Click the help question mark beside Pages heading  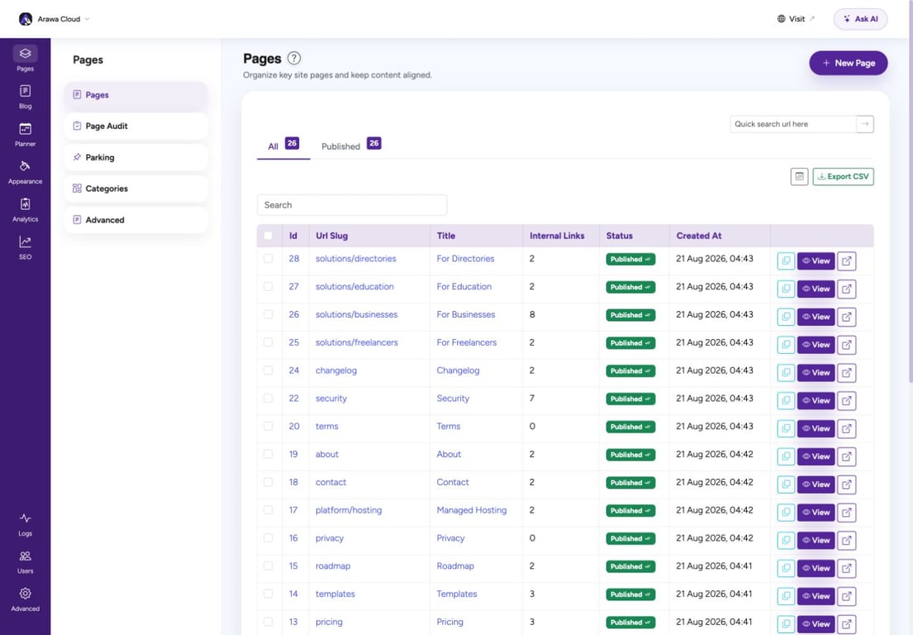tap(294, 58)
